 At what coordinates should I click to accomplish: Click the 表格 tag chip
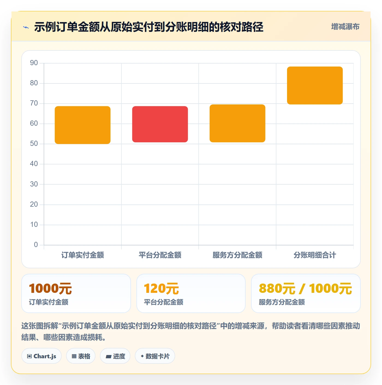[81, 356]
